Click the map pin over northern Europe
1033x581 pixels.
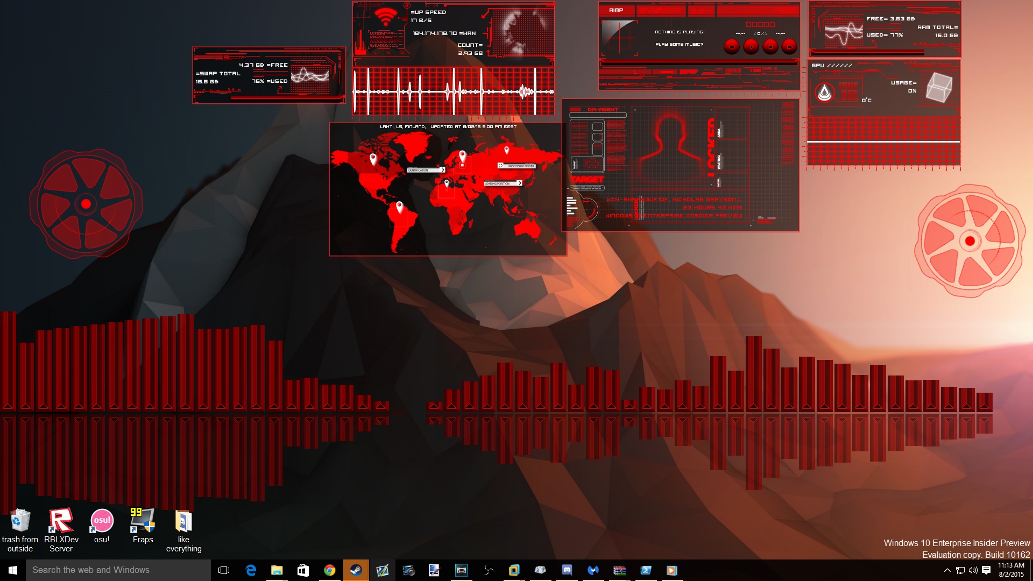462,157
